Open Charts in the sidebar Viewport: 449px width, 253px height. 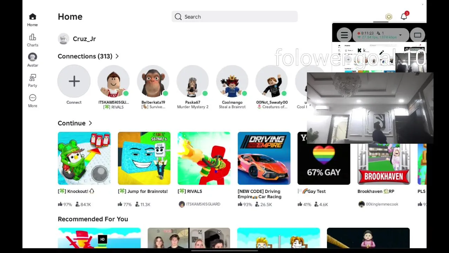click(x=32, y=40)
